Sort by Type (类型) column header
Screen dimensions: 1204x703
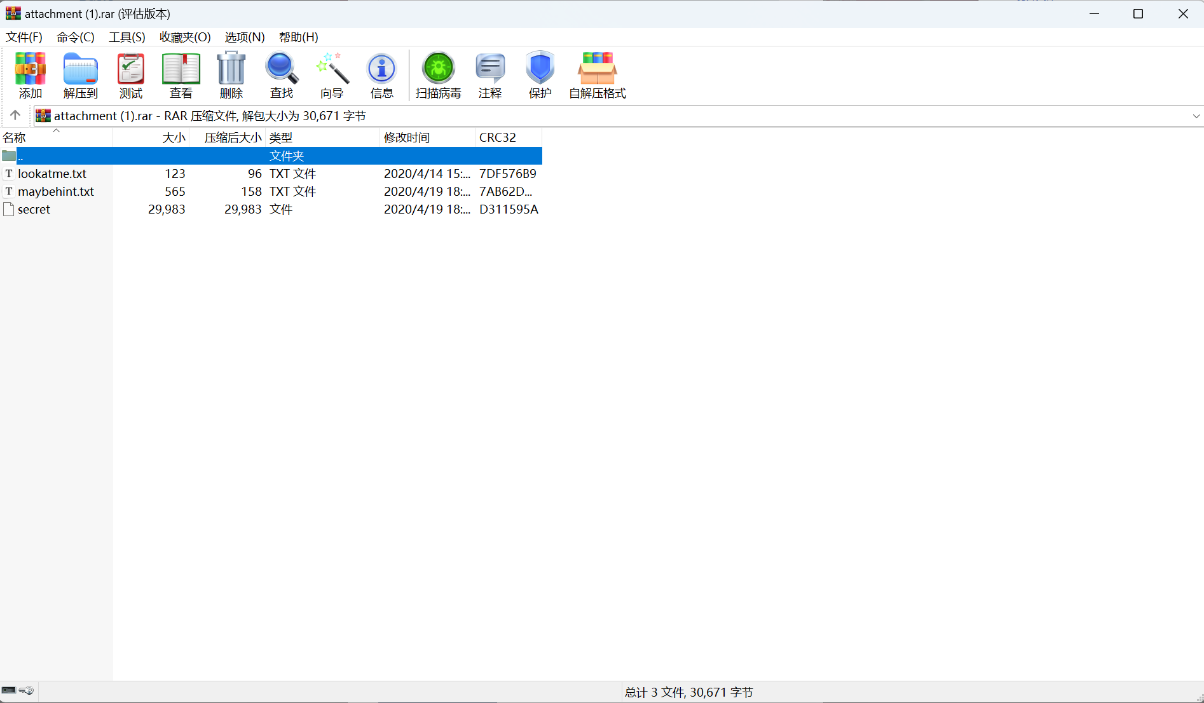(x=323, y=137)
